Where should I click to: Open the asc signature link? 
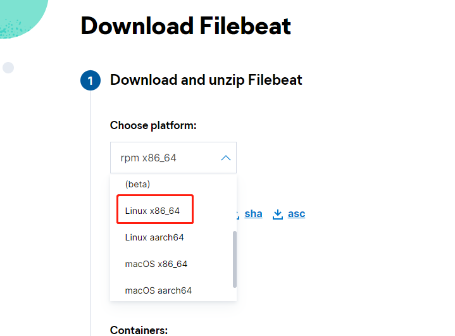tap(296, 214)
